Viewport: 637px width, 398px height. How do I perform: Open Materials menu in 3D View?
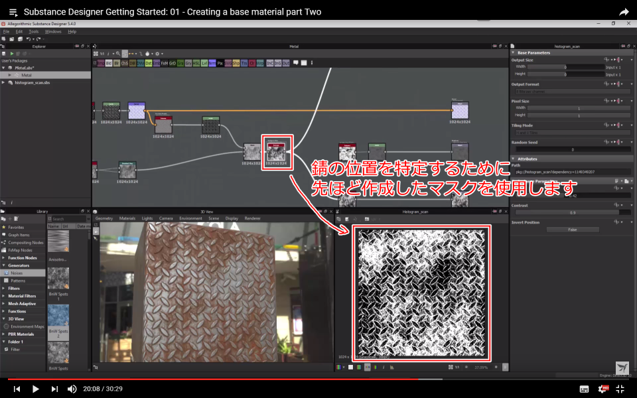(x=127, y=218)
